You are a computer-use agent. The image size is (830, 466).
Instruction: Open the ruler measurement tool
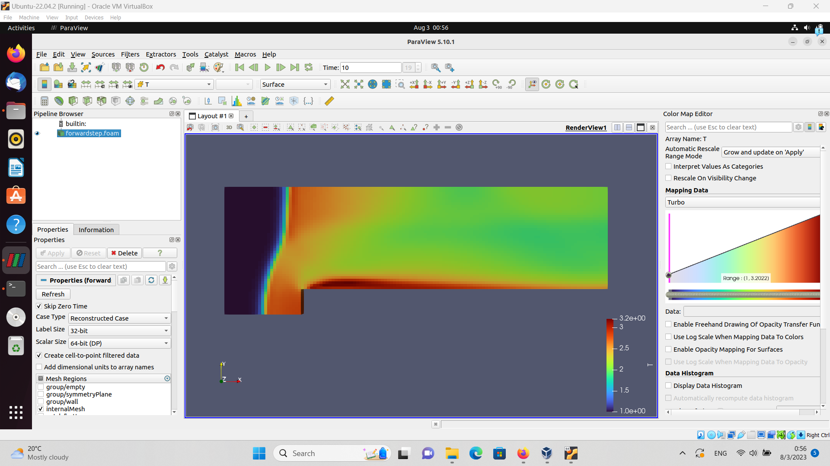coord(329,101)
